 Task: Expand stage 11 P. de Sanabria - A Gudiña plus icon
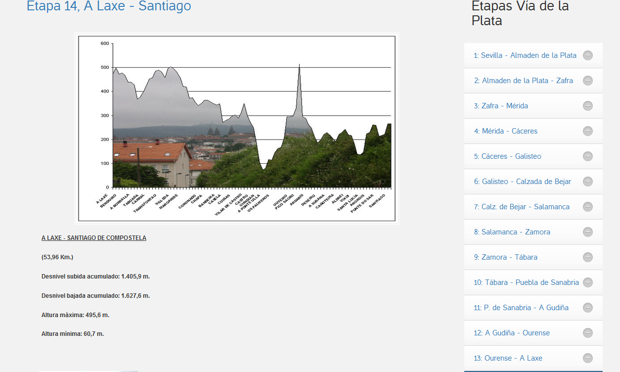pyautogui.click(x=587, y=308)
